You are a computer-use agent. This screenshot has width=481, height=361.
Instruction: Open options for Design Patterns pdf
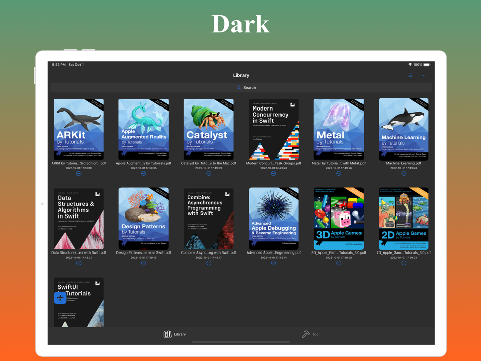pos(144,263)
